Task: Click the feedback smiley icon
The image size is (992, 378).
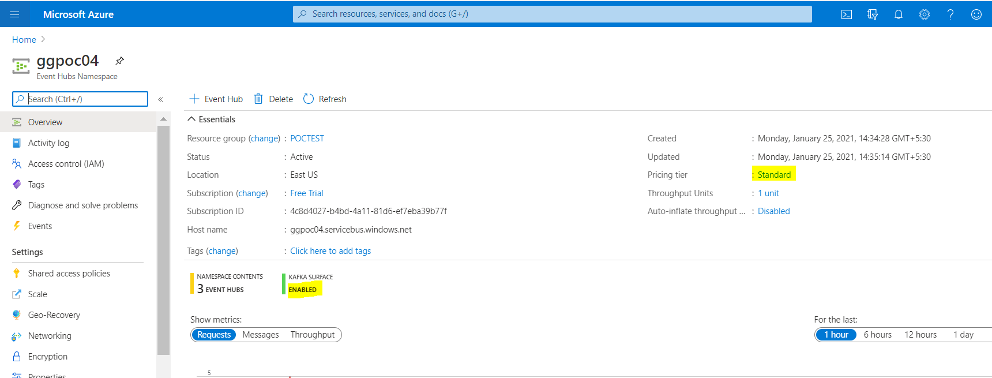Action: click(976, 14)
